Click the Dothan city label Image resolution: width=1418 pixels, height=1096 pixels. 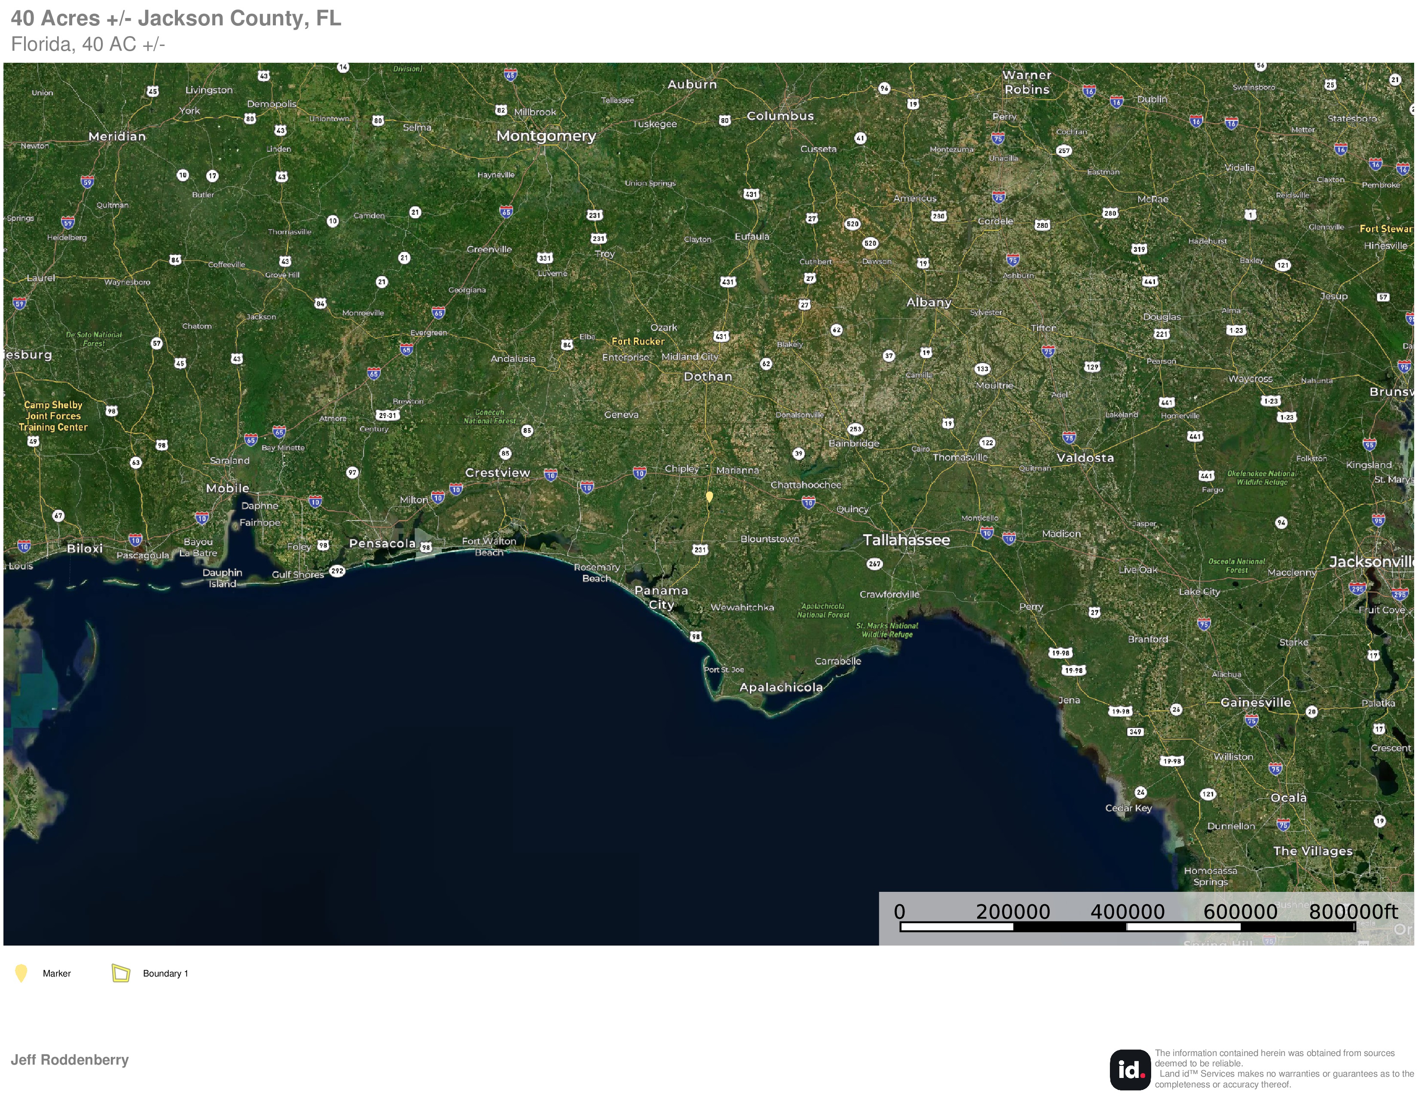click(x=707, y=377)
